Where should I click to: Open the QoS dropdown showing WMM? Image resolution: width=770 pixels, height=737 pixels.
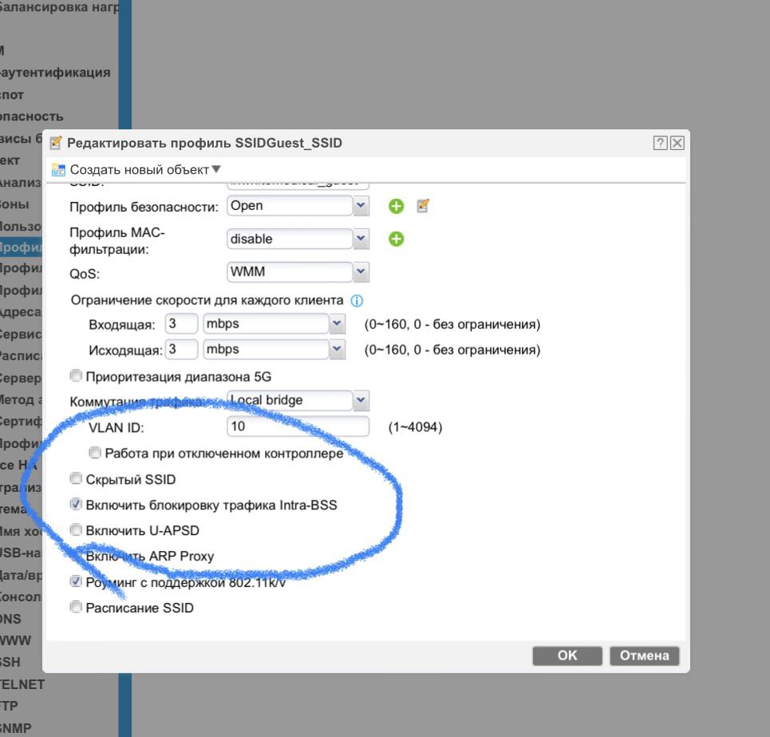(x=361, y=271)
